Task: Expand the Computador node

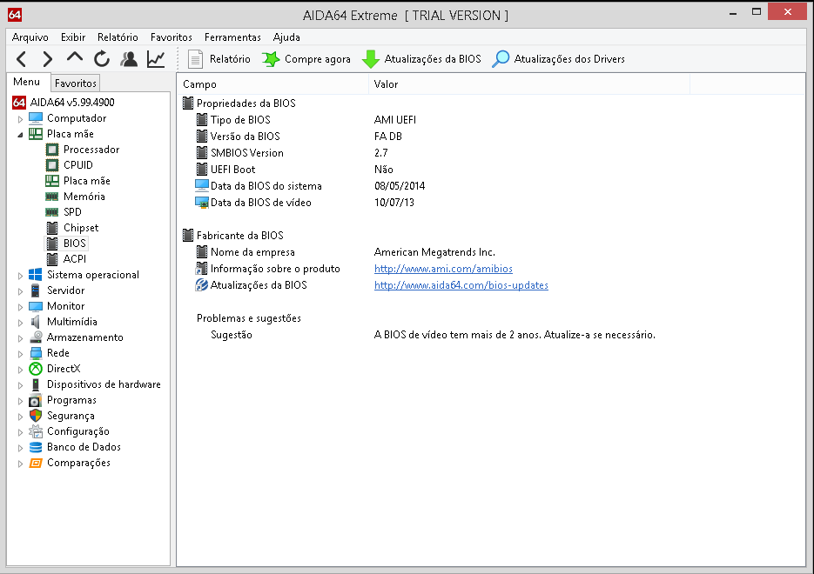Action: (x=20, y=119)
